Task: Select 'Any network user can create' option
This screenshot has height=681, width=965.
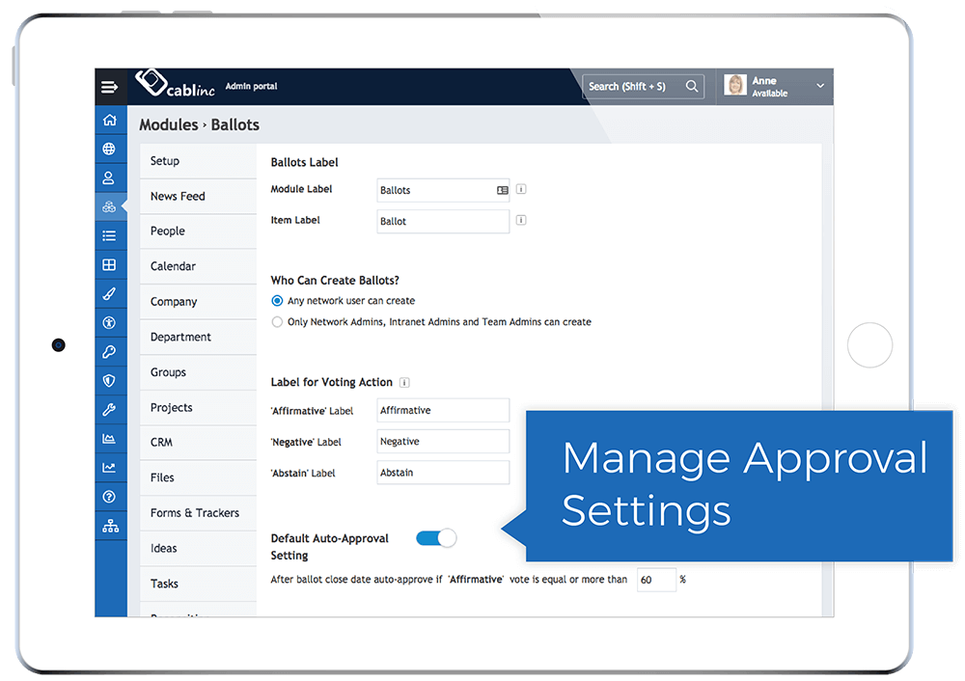Action: pyautogui.click(x=277, y=300)
